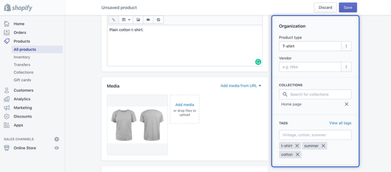Open the Product type dropdown arrows
Viewport: 391px width, 172px height.
[346, 46]
